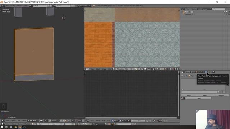The height and width of the screenshot is (129, 230).
Task: Select Plane object in Outliner
Action: 187,12
